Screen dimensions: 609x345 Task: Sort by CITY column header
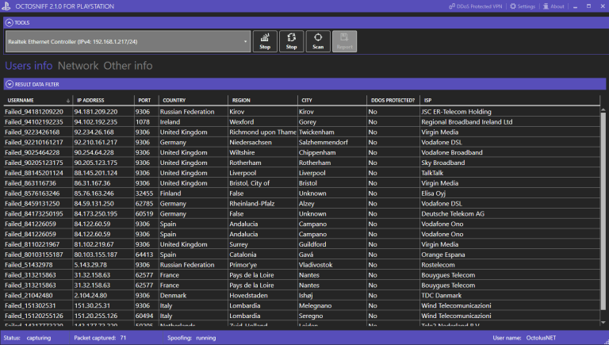307,100
